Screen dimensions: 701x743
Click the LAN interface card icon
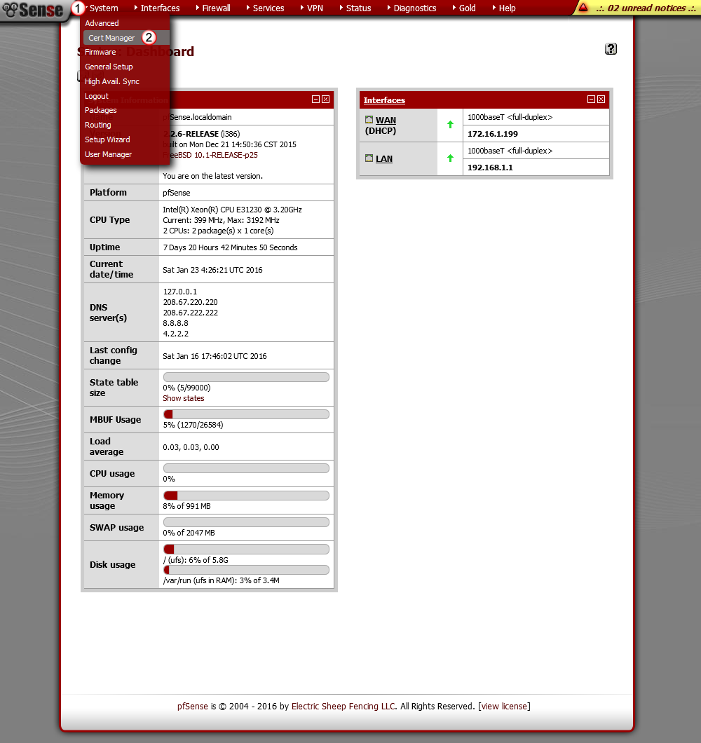pos(369,158)
